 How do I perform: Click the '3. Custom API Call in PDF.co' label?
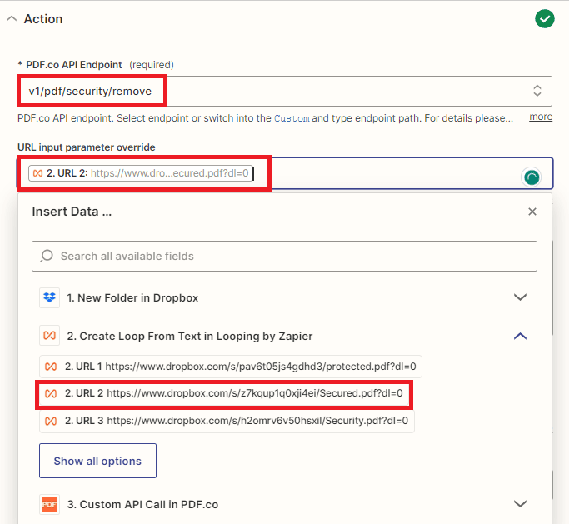(142, 504)
